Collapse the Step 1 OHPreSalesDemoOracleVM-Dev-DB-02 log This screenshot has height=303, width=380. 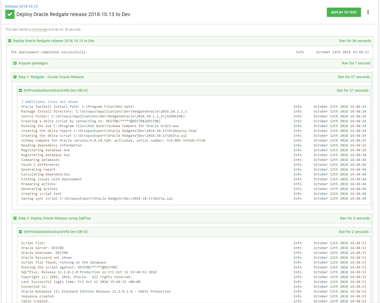20,90
